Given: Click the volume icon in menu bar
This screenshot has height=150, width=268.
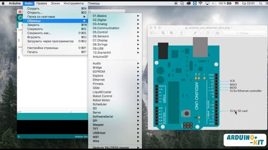Looking at the screenshot, I should click(x=213, y=3).
